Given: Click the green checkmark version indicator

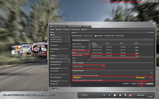Looking at the screenshot, I should tap(82, 95).
